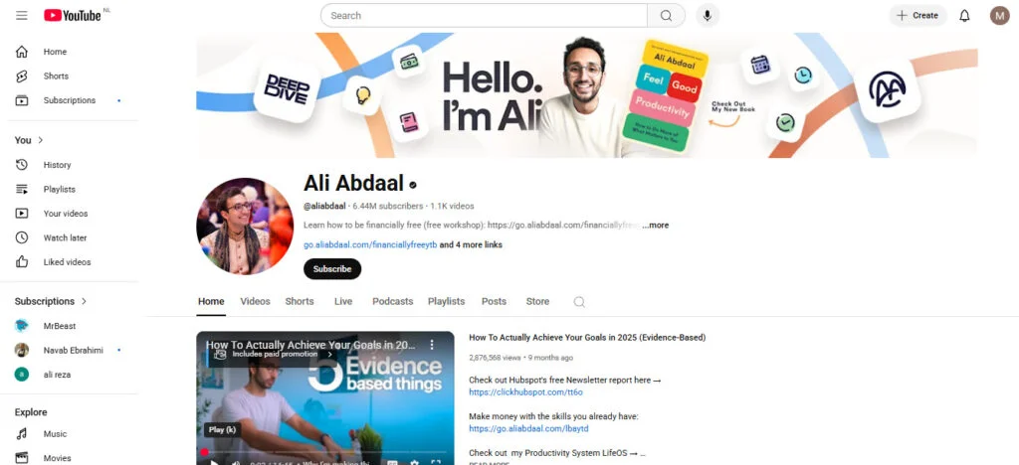Search within channel using magnifier icon
This screenshot has width=1019, height=465.
coord(579,302)
